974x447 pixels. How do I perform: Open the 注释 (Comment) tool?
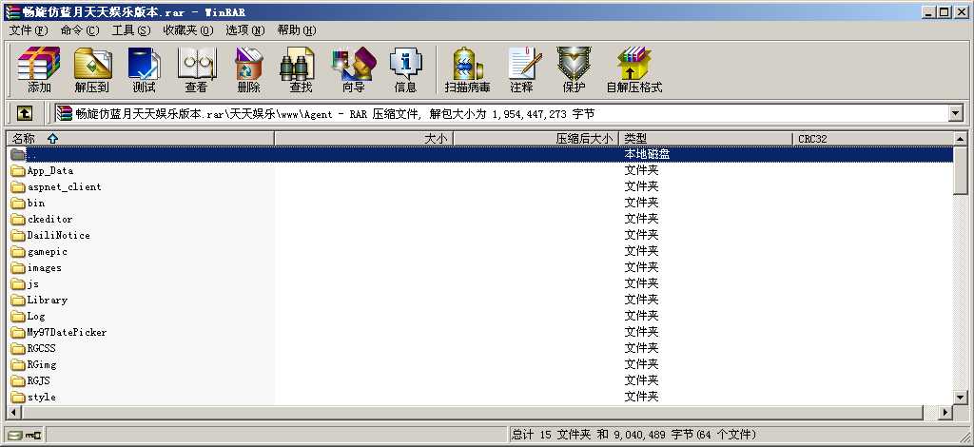pyautogui.click(x=522, y=68)
